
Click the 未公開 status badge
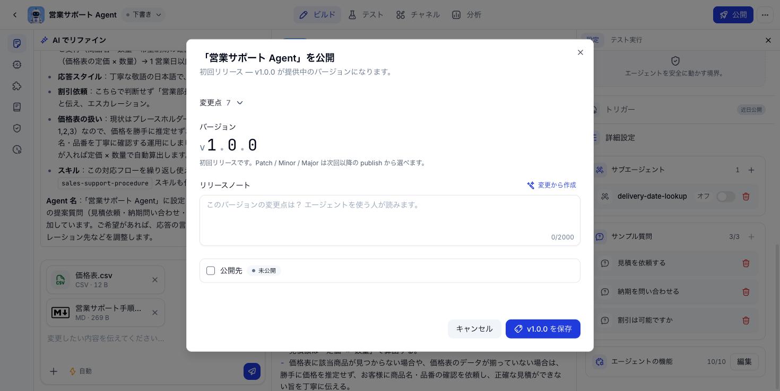click(x=264, y=271)
